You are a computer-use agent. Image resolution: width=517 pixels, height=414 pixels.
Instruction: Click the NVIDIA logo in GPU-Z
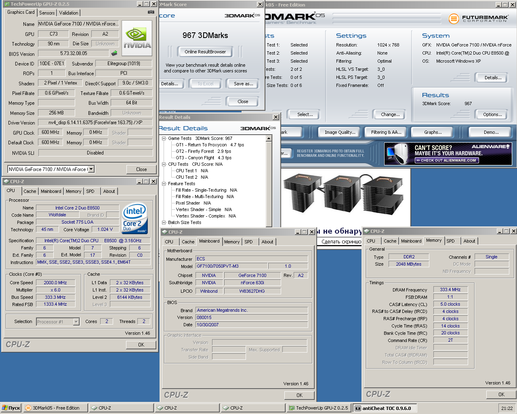137,38
